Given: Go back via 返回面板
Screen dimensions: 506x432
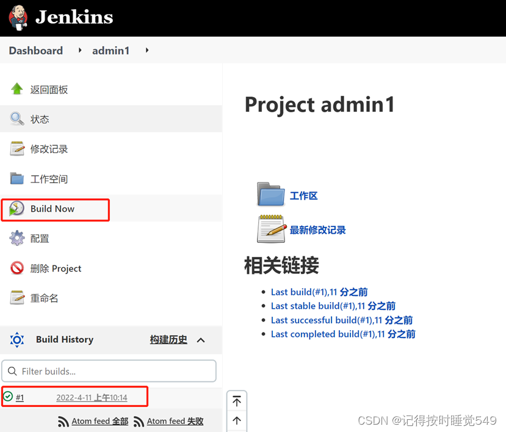Looking at the screenshot, I should point(49,90).
